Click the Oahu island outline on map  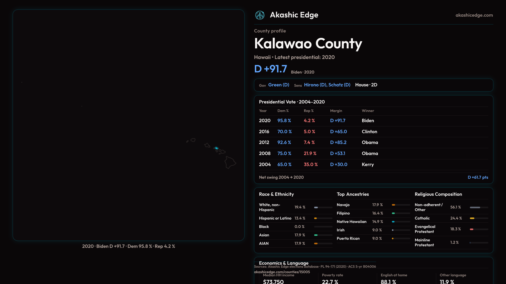click(207, 145)
